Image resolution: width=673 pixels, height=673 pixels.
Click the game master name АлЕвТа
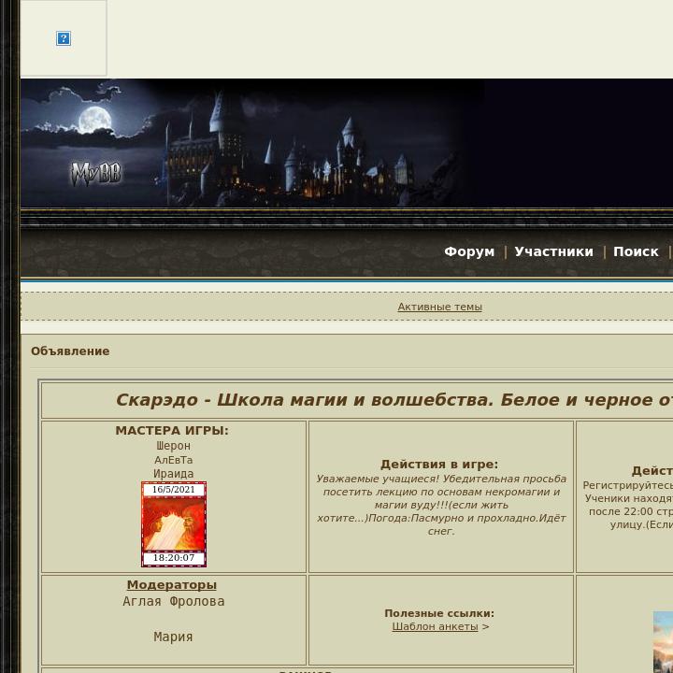tap(174, 460)
